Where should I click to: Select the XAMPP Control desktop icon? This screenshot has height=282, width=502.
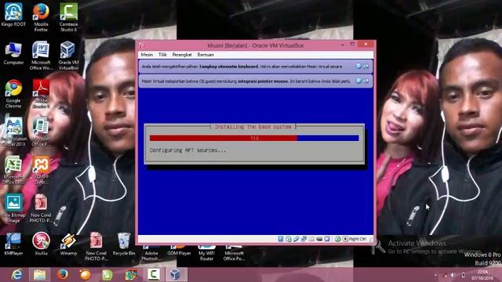tap(41, 170)
